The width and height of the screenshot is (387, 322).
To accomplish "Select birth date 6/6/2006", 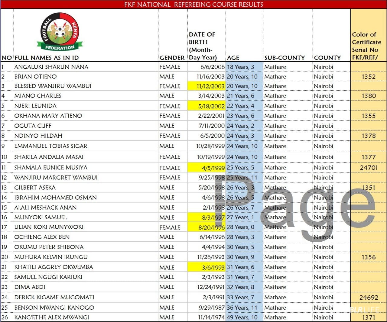I will pyautogui.click(x=213, y=67).
